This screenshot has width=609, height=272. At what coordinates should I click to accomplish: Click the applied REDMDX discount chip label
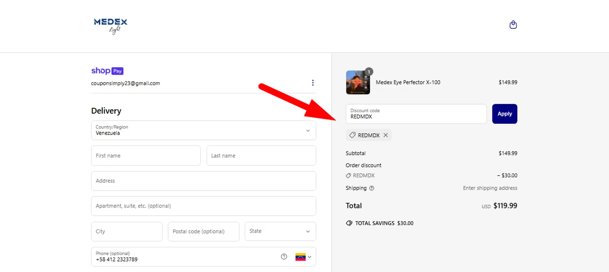pos(369,135)
